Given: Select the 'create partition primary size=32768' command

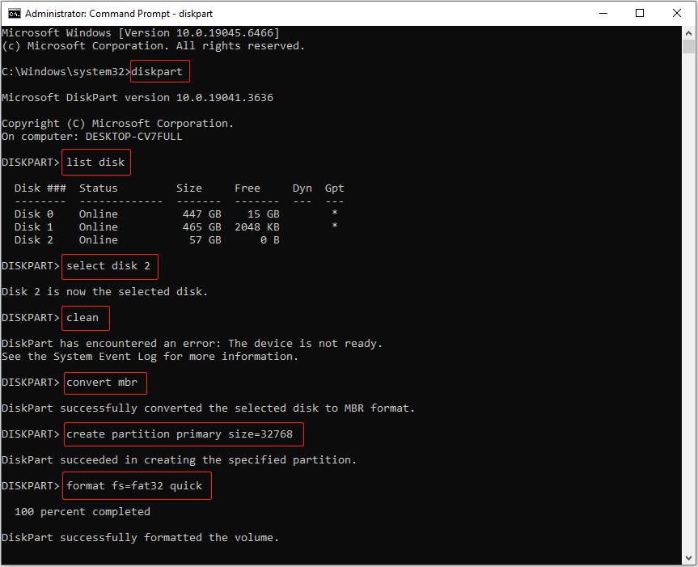Looking at the screenshot, I should pos(183,434).
